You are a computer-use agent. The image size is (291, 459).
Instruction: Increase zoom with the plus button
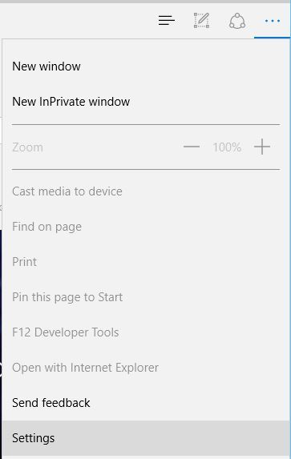261,147
